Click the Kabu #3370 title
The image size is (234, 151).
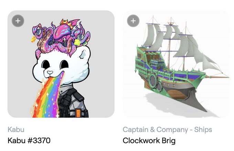tap(29, 140)
